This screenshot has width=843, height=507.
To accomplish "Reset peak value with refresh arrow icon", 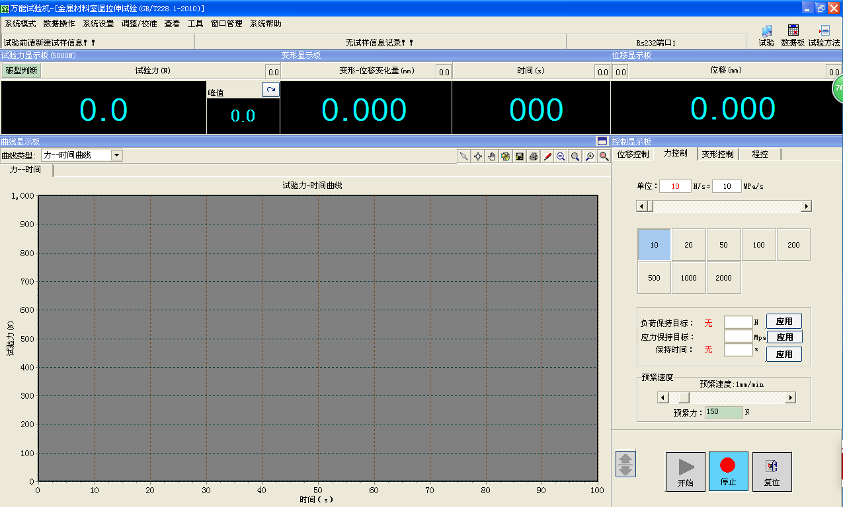I will coord(270,89).
